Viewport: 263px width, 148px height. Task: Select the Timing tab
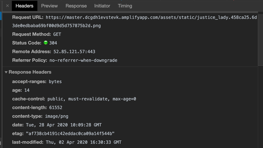coord(125,6)
